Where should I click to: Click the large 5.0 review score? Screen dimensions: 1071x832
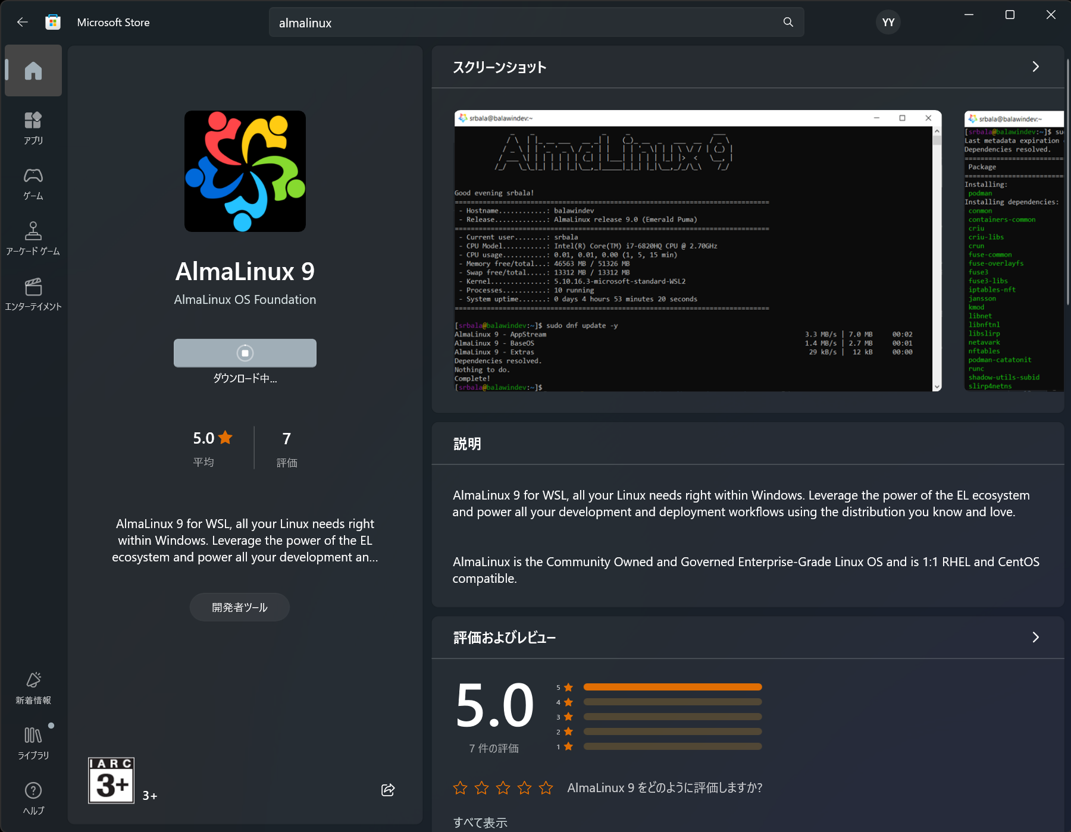pos(494,705)
